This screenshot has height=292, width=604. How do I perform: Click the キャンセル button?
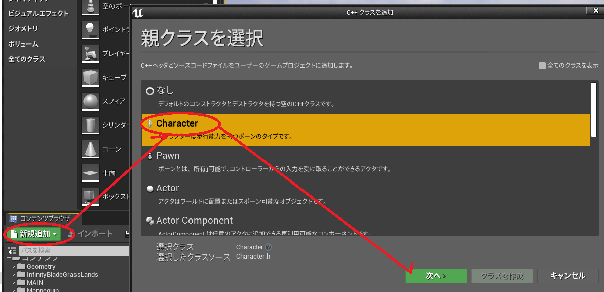pos(568,276)
